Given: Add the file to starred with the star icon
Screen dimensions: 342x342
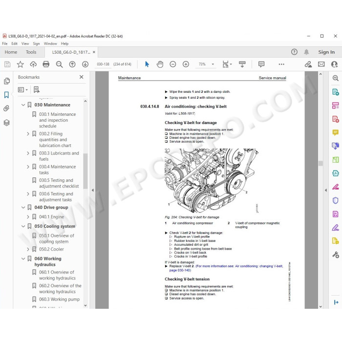Looking at the screenshot, I should pyautogui.click(x=21, y=64).
